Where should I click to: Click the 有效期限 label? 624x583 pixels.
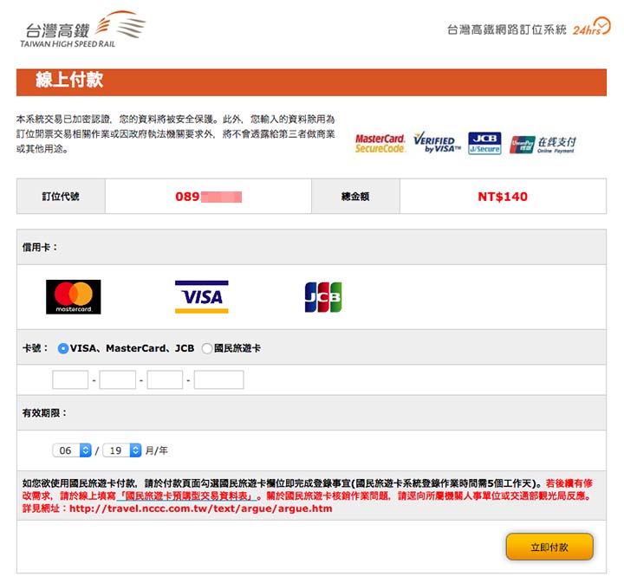44,413
